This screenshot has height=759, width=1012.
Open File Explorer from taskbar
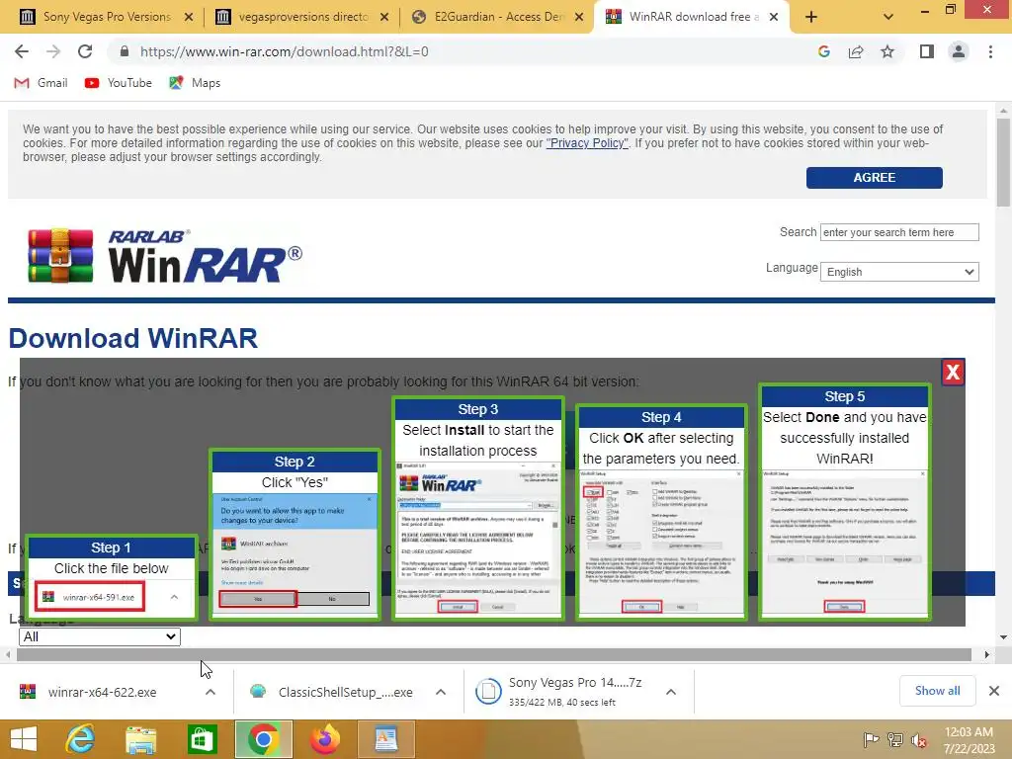pyautogui.click(x=140, y=739)
